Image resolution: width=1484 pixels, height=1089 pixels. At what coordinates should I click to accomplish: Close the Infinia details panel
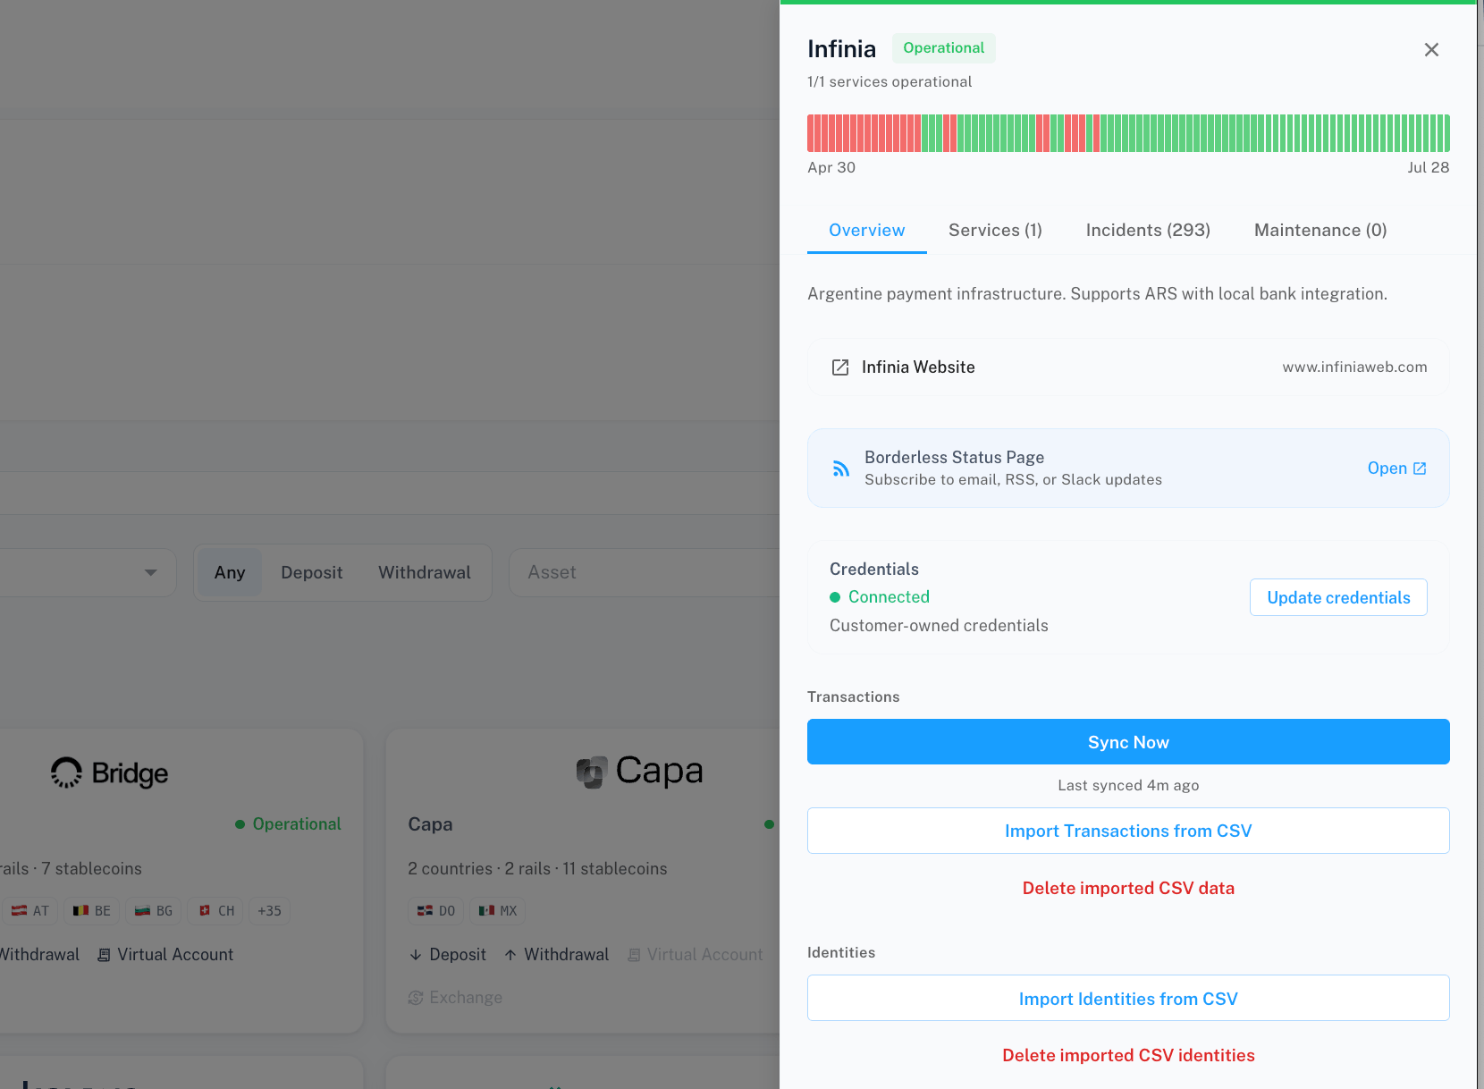click(1431, 50)
